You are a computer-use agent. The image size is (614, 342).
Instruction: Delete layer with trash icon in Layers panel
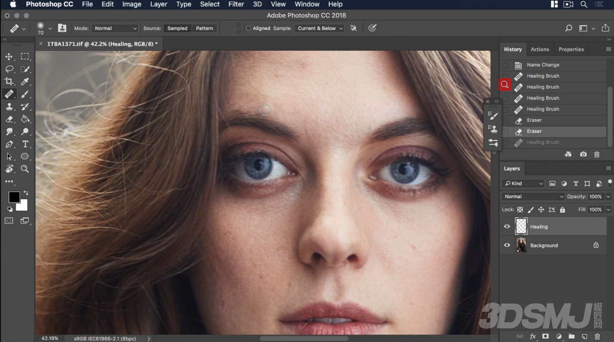pos(597,336)
